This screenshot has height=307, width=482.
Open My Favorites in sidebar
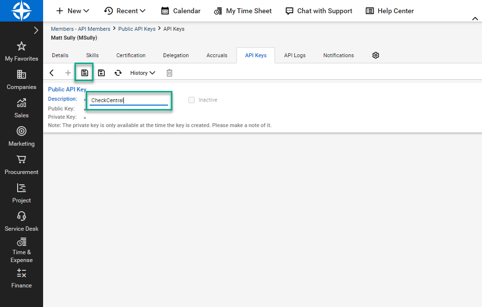[22, 52]
